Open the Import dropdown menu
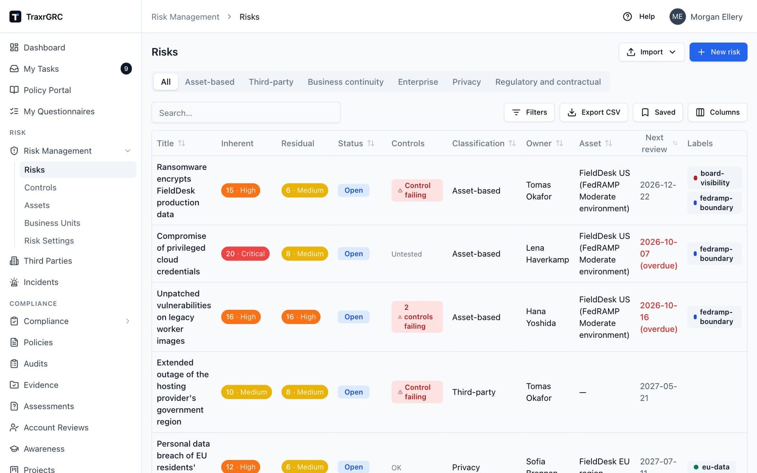The width and height of the screenshot is (757, 473). (x=651, y=52)
